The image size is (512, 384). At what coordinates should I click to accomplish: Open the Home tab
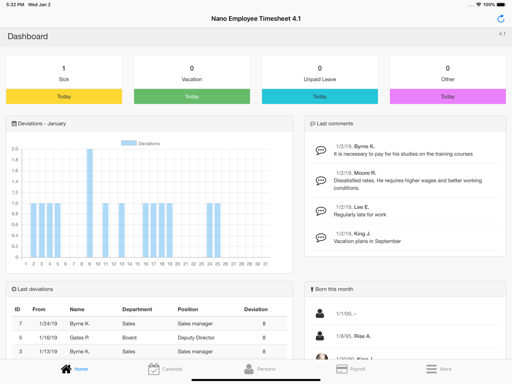(x=74, y=369)
